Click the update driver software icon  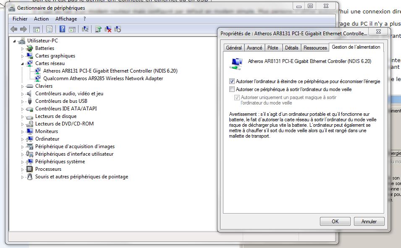click(x=98, y=29)
